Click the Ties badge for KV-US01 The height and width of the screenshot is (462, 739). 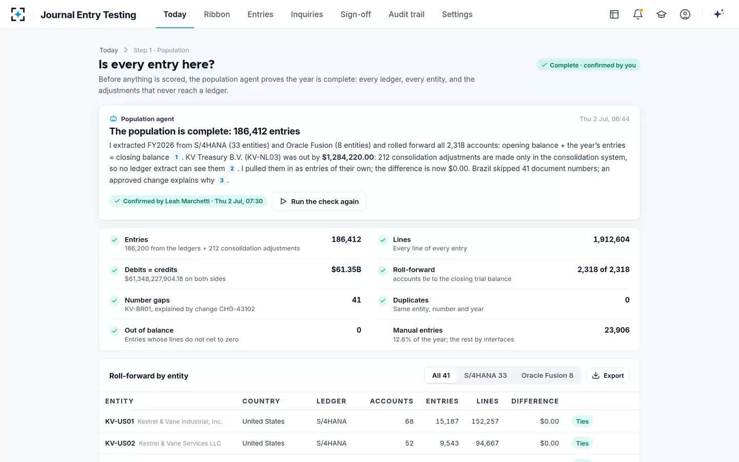coord(582,421)
